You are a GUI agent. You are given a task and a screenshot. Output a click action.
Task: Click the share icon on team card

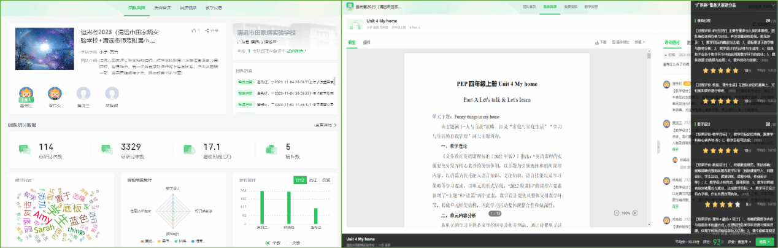tap(207, 30)
